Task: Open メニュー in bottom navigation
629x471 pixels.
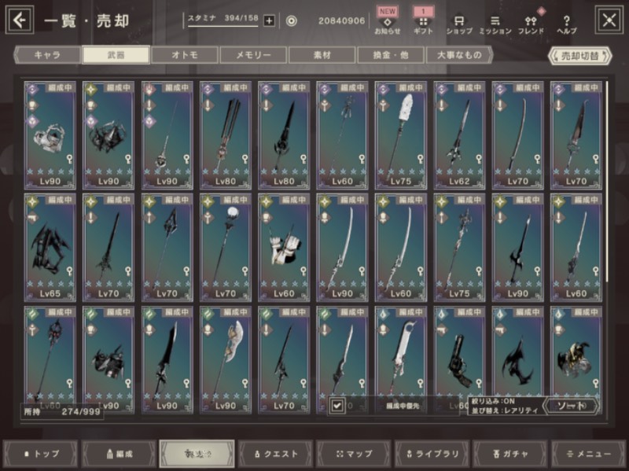Action: pos(588,454)
